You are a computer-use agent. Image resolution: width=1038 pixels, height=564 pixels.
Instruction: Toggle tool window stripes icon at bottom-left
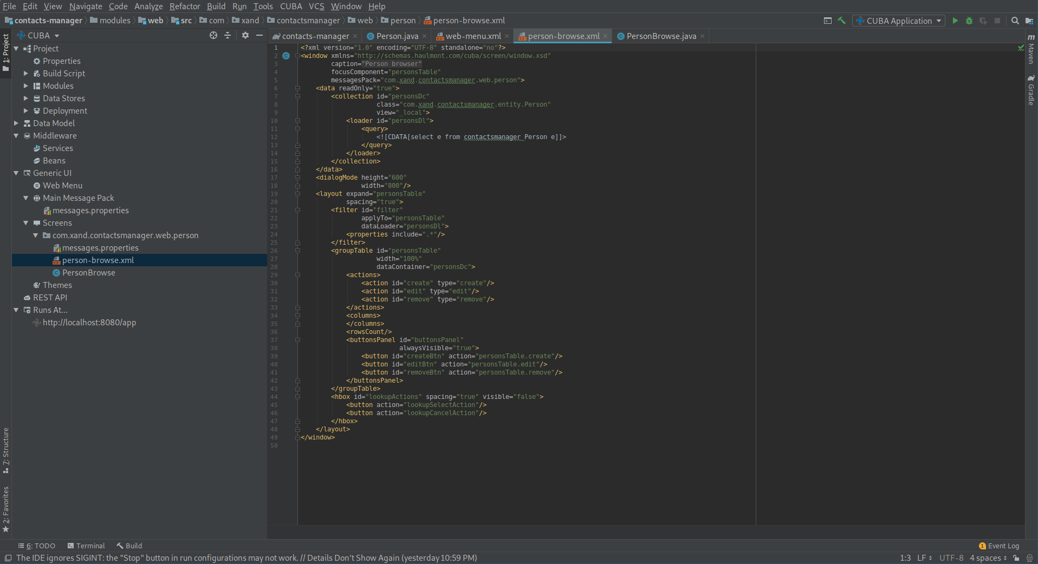pos(8,558)
